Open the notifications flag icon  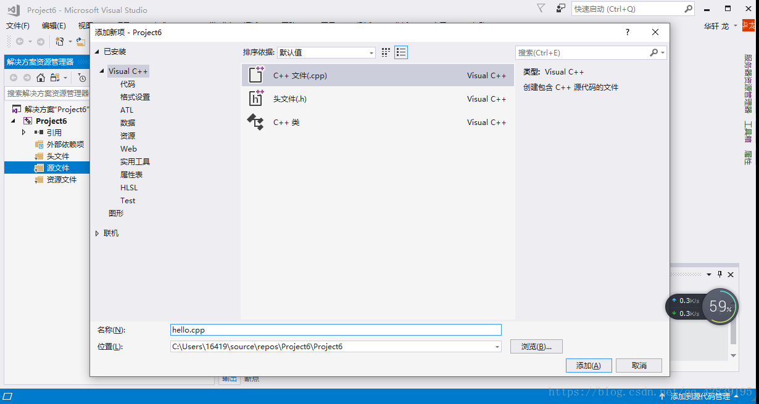tap(541, 9)
